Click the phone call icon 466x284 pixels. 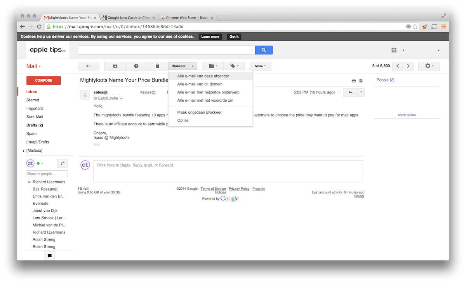pyautogui.click(x=62, y=163)
